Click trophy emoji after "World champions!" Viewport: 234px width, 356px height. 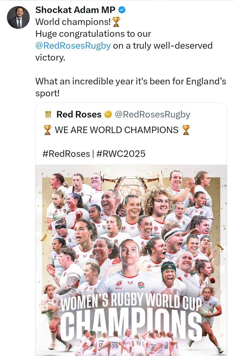[116, 22]
